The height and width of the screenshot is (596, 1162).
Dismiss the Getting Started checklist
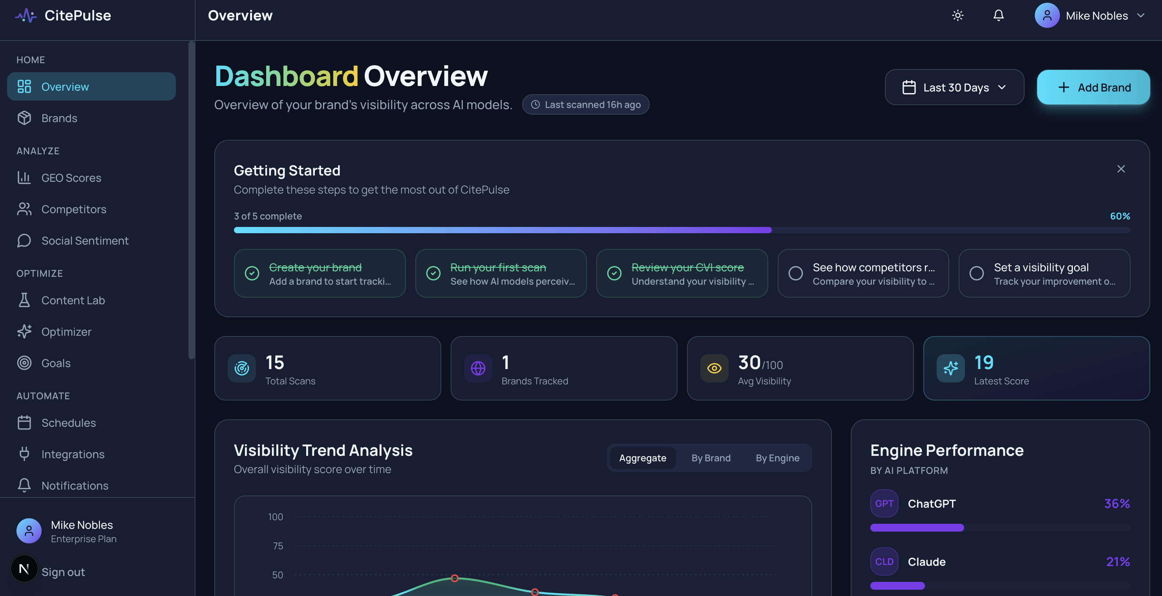pyautogui.click(x=1122, y=169)
